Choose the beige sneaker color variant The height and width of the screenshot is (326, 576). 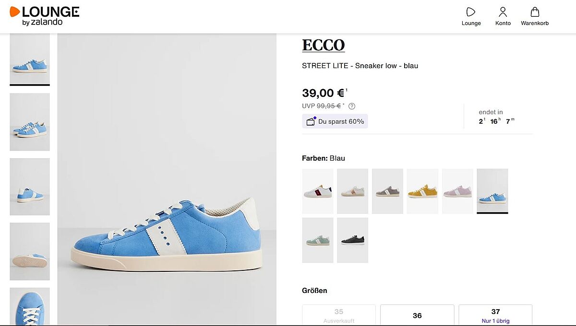point(352,191)
